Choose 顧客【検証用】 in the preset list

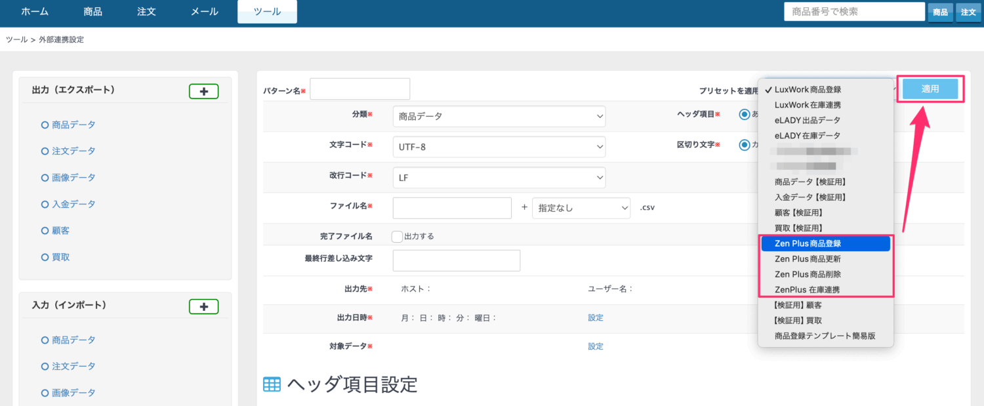pos(826,213)
